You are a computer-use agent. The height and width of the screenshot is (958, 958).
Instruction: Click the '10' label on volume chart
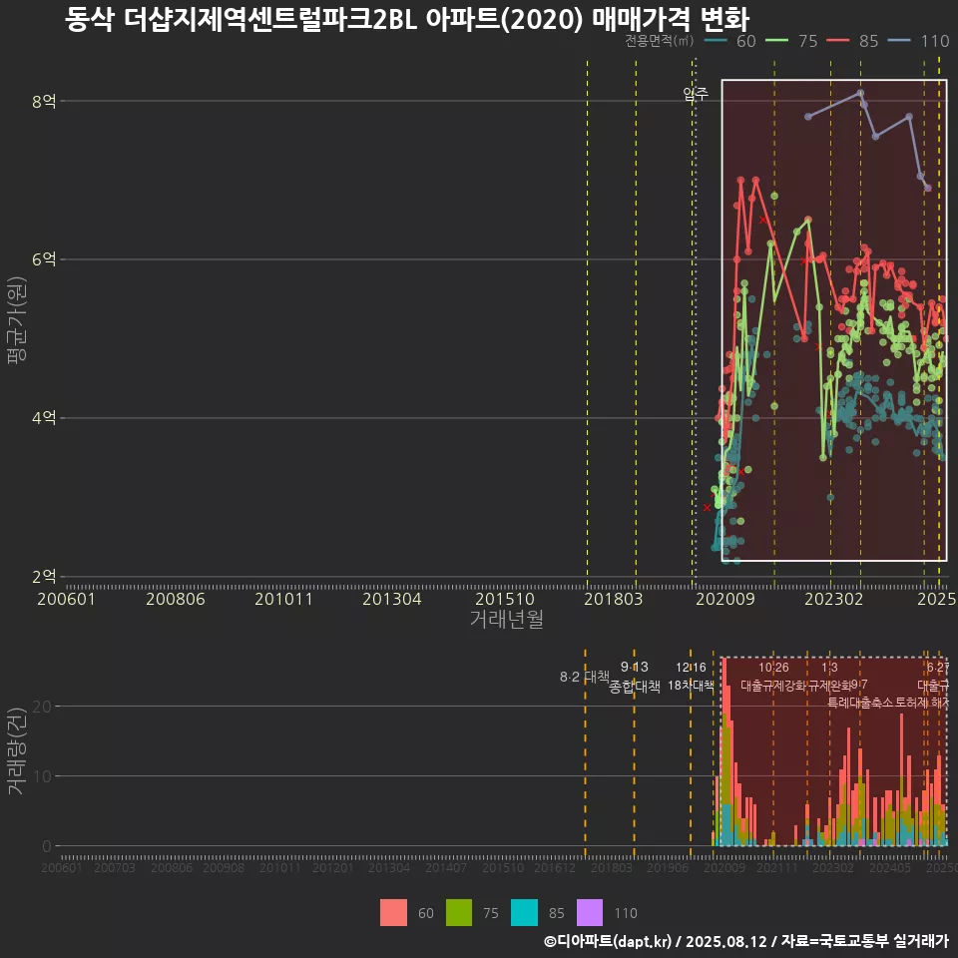(42, 776)
